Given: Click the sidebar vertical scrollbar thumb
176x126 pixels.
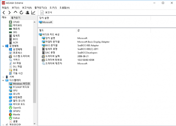Looking at the screenshot, I should click(x=35, y=74).
